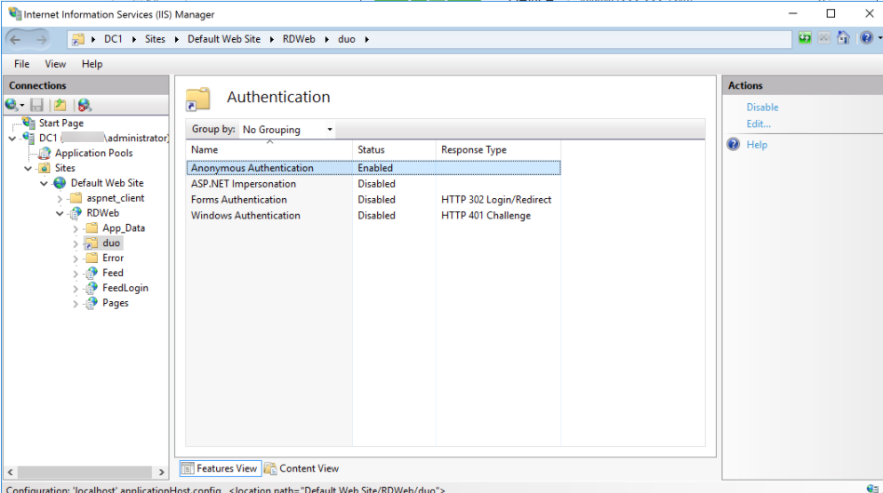The width and height of the screenshot is (883, 493).
Task: Click the green Refresh Page icon
Action: pos(804,39)
